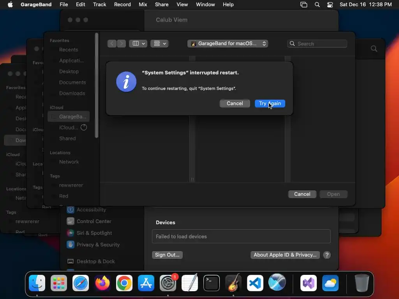Select the rewwrerer tag in front dialog
Image resolution: width=399 pixels, height=299 pixels.
click(x=69, y=185)
